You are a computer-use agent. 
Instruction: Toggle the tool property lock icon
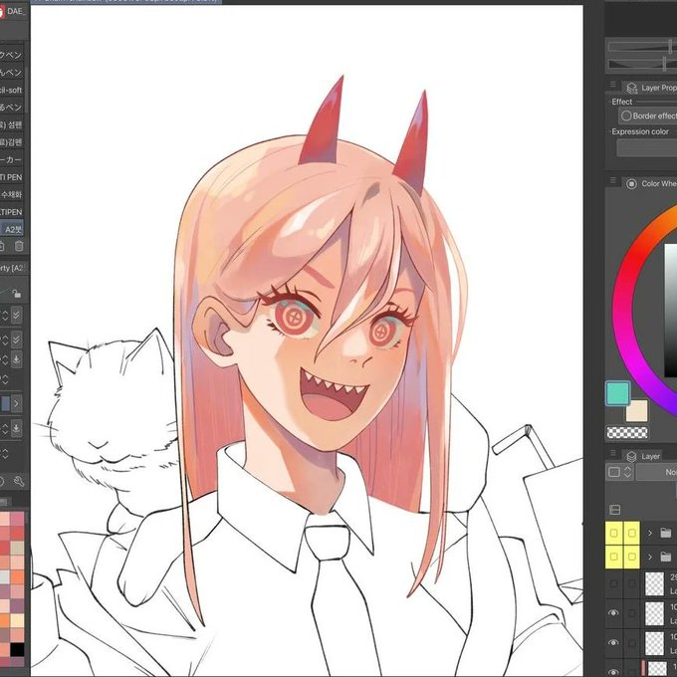tap(16, 294)
